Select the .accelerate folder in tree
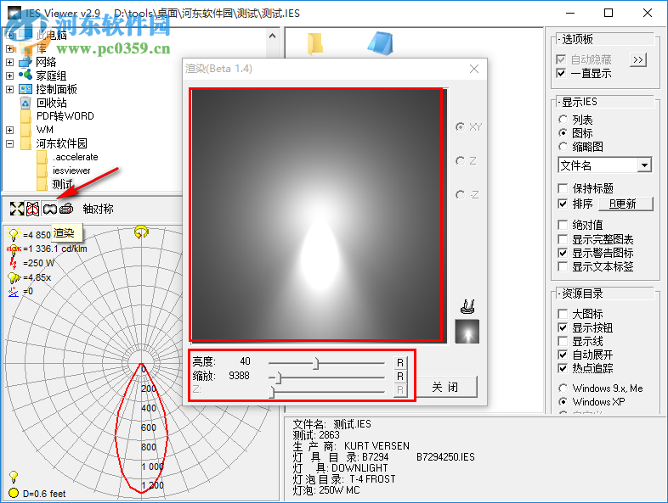 click(x=76, y=157)
